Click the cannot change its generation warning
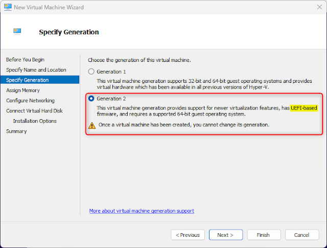327x248 pixels. pyautogui.click(x=184, y=125)
